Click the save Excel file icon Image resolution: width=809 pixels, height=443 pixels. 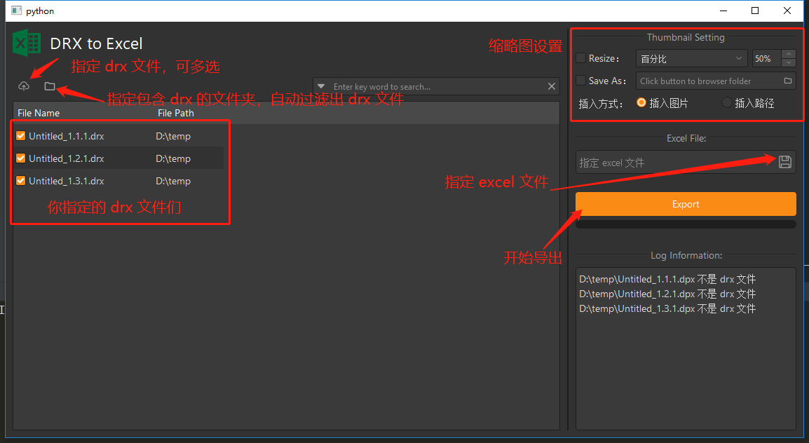[784, 162]
